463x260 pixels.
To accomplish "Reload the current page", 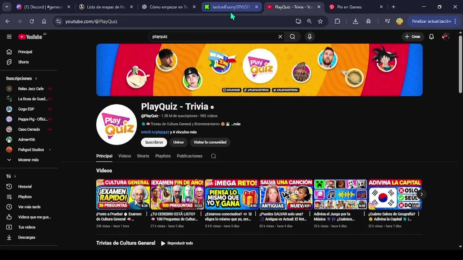I will pos(32,21).
